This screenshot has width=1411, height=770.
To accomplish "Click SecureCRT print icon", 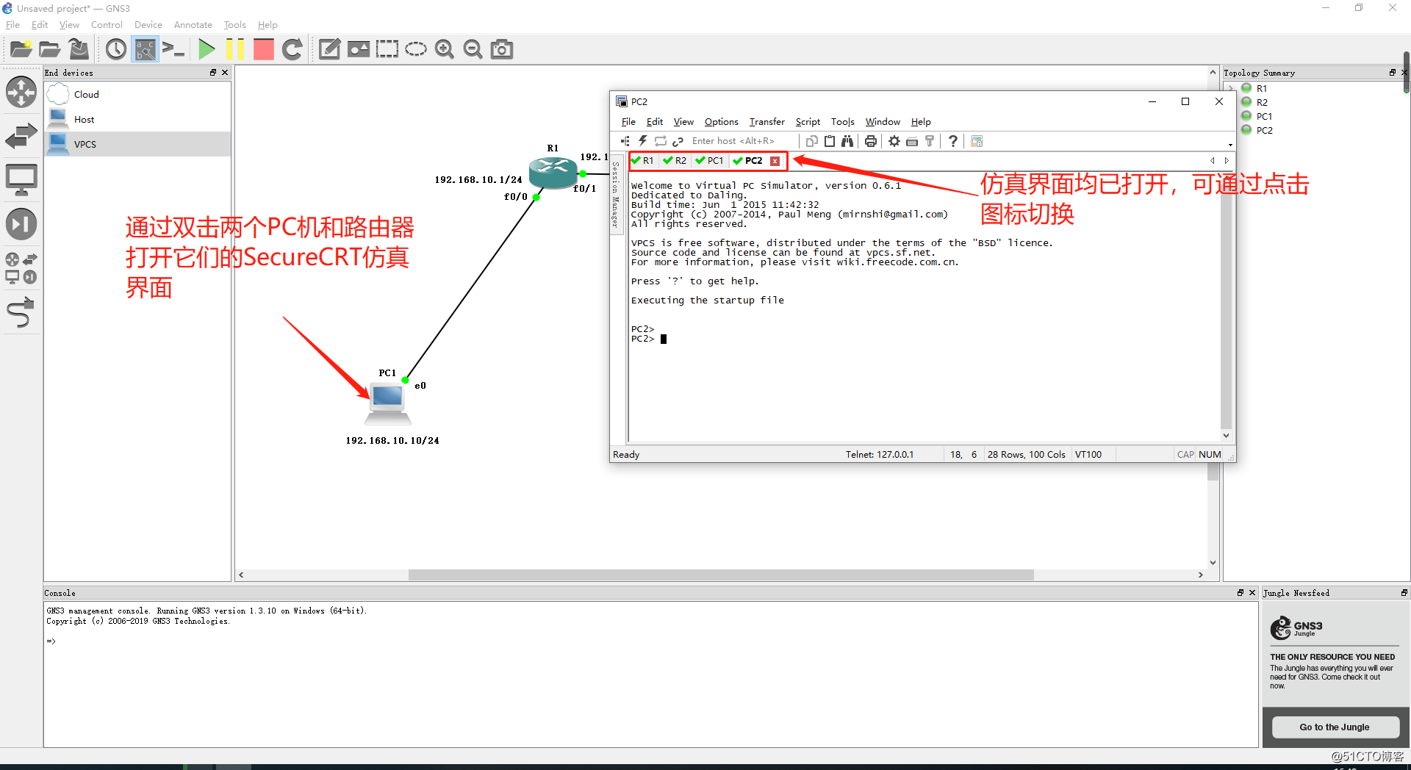I will [871, 141].
